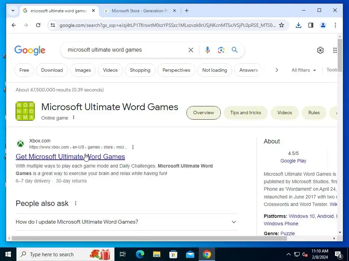Open the tab search dropdown arrow
This screenshot has width=349, height=261.
[x=13, y=11]
